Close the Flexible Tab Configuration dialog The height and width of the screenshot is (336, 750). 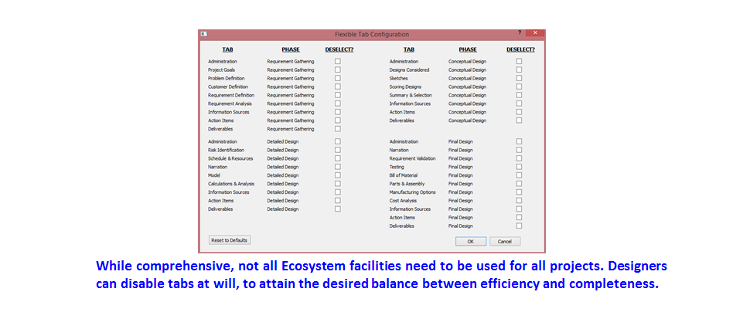click(x=534, y=33)
